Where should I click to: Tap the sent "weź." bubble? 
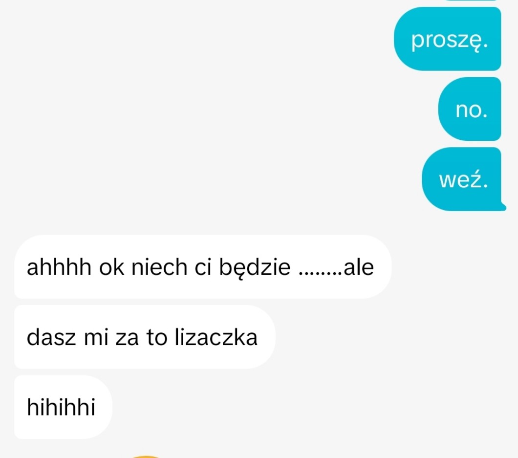462,179
